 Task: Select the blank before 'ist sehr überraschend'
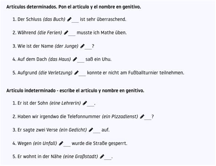(75, 20)
